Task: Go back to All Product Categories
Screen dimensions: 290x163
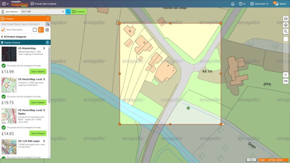Action: click(x=14, y=37)
